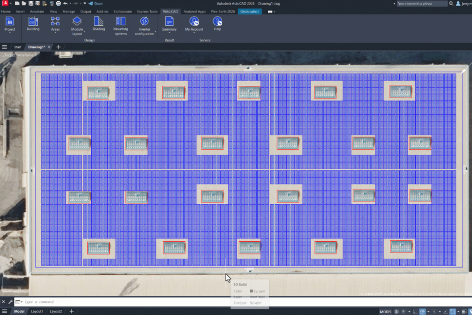Click the search magnifier icon
The height and width of the screenshot is (315, 472).
[451, 4]
